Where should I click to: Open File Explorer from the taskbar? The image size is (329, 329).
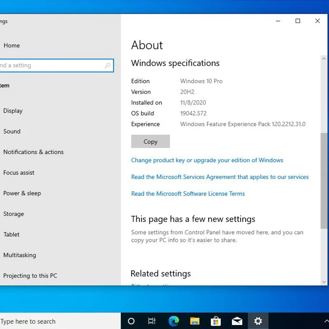(195, 321)
